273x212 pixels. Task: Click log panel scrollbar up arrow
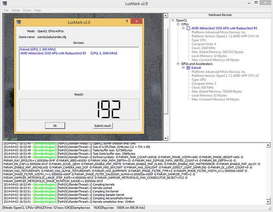pyautogui.click(x=268, y=145)
